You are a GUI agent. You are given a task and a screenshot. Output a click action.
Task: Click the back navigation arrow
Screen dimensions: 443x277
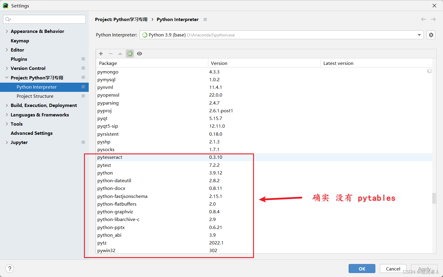point(423,19)
